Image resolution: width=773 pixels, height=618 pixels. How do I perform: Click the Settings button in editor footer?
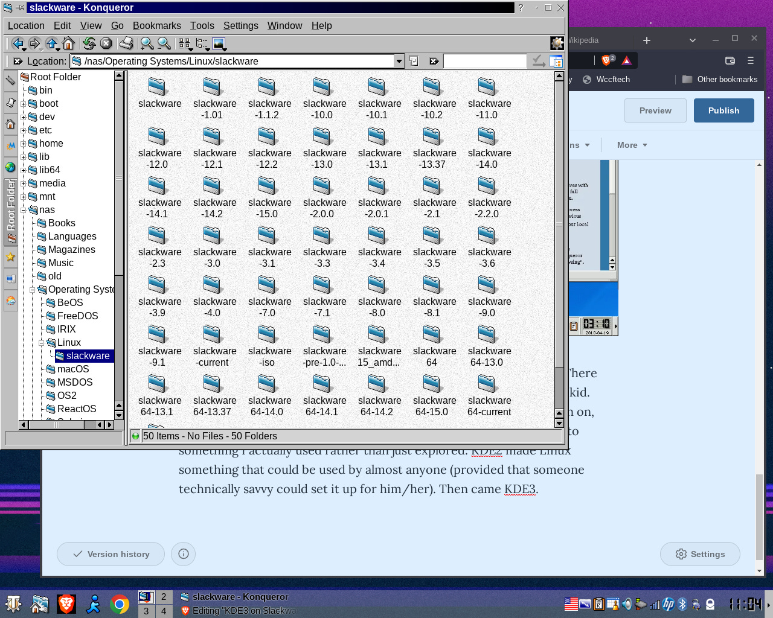700,554
